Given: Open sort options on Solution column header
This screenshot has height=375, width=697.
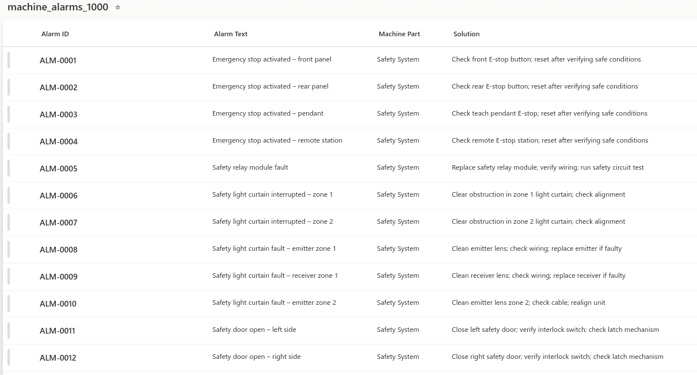Looking at the screenshot, I should tap(466, 34).
